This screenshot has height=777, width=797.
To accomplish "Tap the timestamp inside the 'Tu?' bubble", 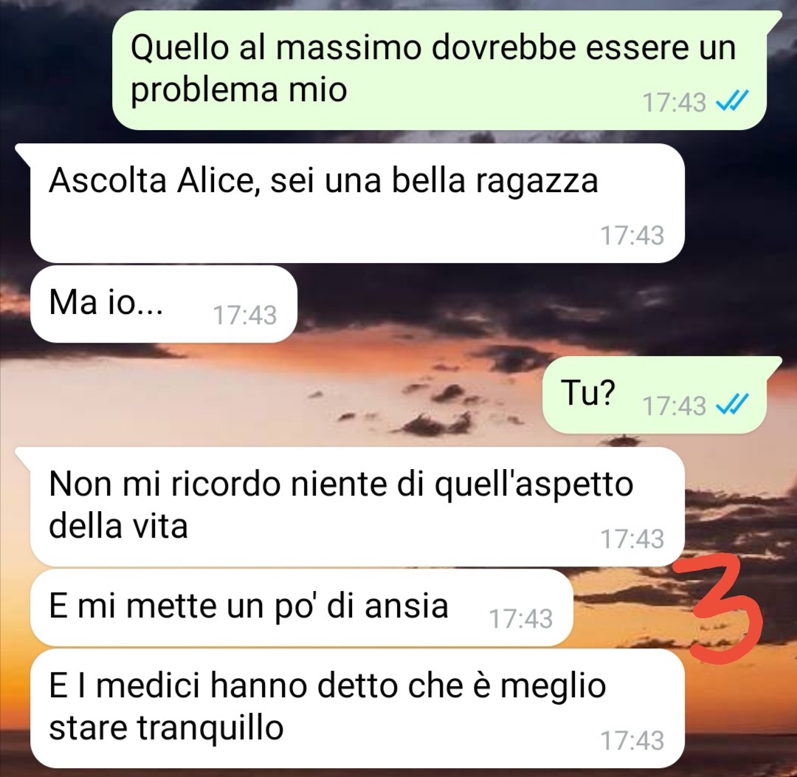I will point(674,405).
